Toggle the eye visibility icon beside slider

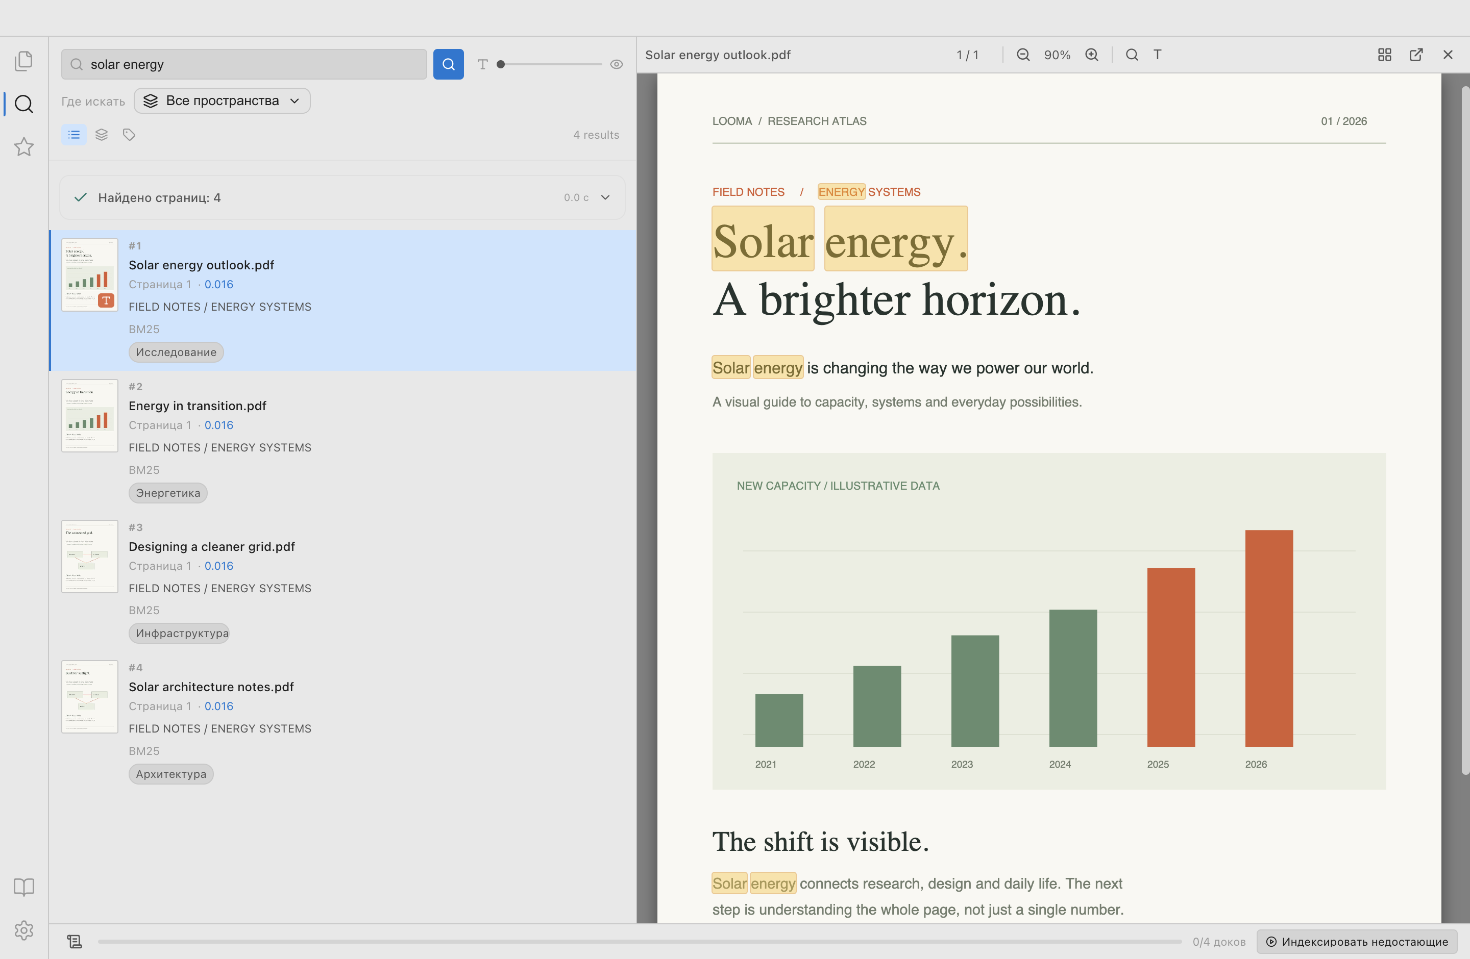pos(617,64)
